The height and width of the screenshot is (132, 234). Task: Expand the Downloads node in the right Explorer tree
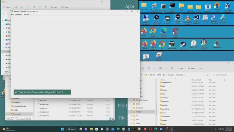point(131,108)
